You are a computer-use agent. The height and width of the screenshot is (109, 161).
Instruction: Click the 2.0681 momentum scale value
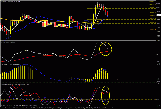(x=158, y=84)
